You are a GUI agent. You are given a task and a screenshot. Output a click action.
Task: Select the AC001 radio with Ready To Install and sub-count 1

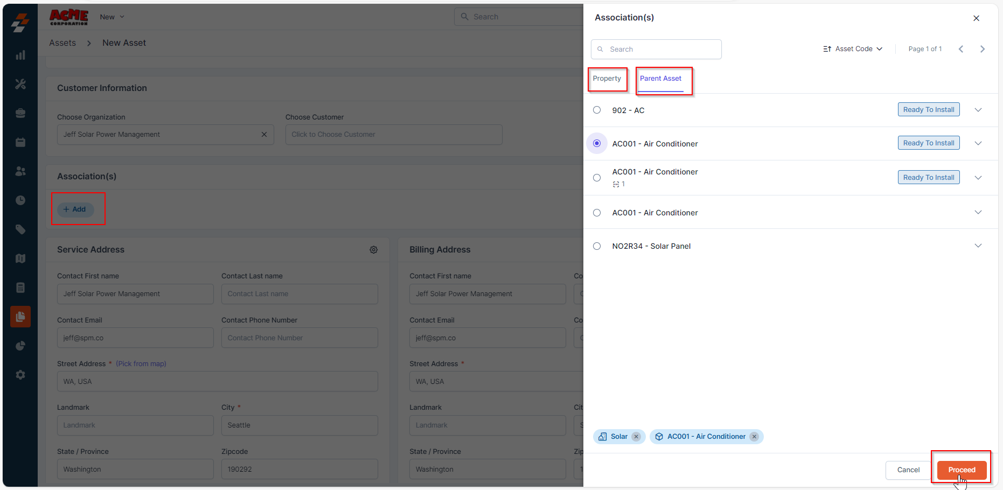pos(597,178)
